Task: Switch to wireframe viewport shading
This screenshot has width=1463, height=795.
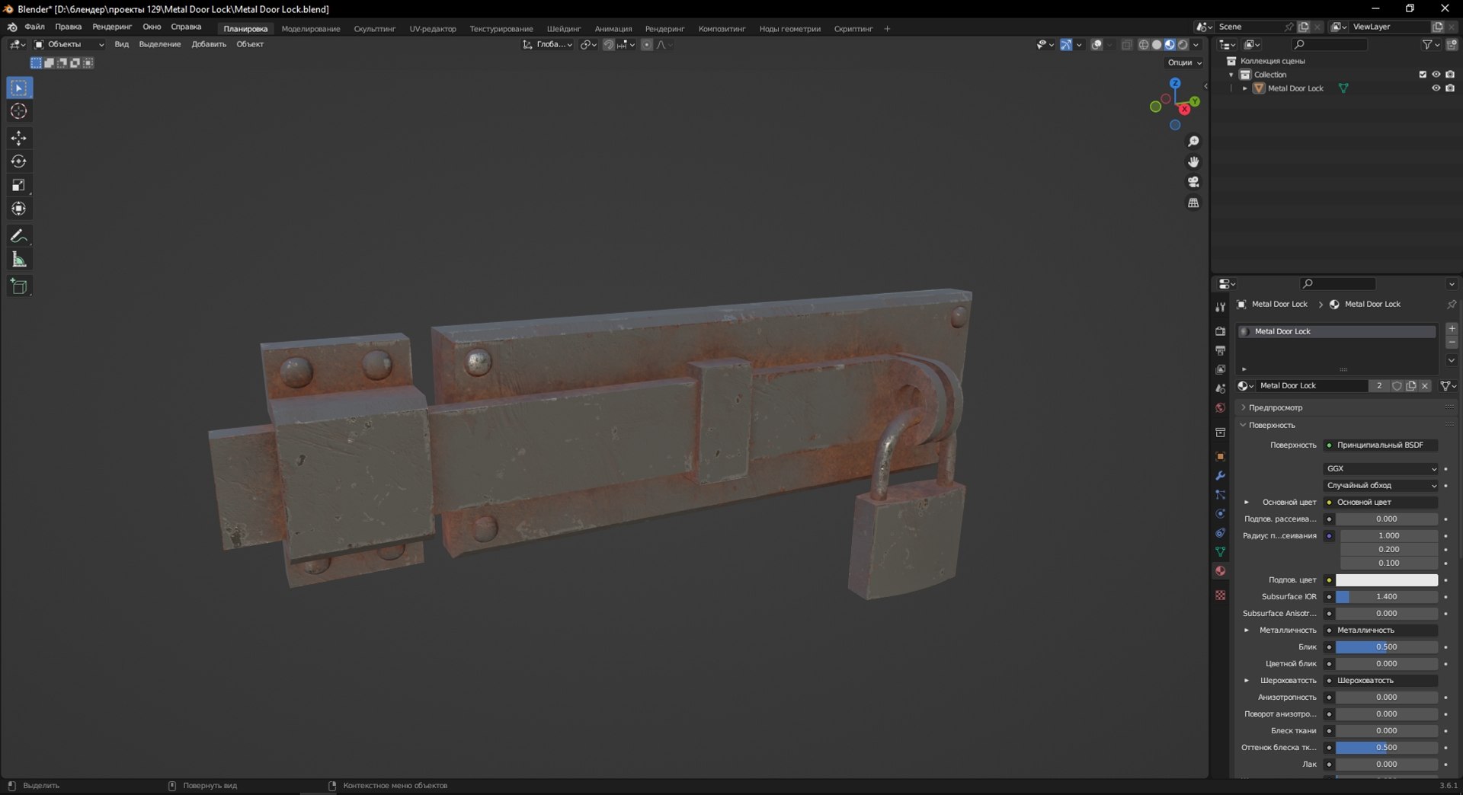Action: [x=1144, y=45]
